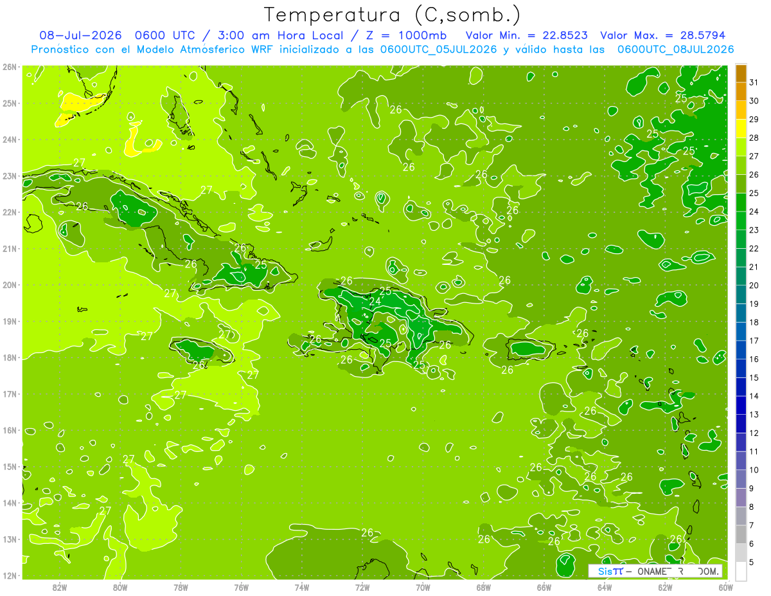Click the "Z = 1000mb" pressure level text
This screenshot has width=771, height=596.
click(x=406, y=35)
